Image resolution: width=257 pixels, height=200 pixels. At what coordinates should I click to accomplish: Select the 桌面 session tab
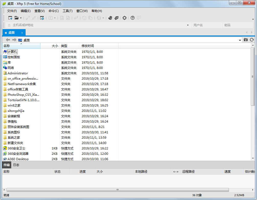pyautogui.click(x=12, y=32)
